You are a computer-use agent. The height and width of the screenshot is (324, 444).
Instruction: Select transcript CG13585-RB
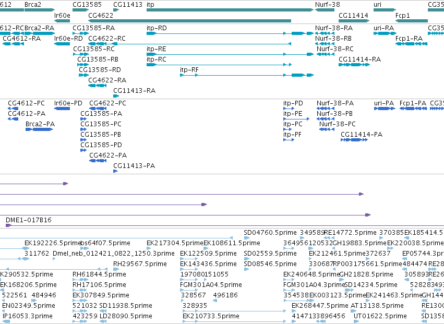(83, 65)
